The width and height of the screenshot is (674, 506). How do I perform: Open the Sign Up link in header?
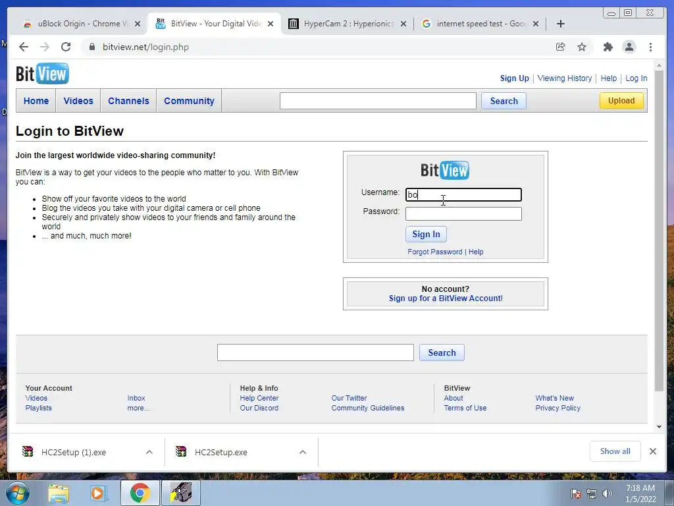coord(515,78)
